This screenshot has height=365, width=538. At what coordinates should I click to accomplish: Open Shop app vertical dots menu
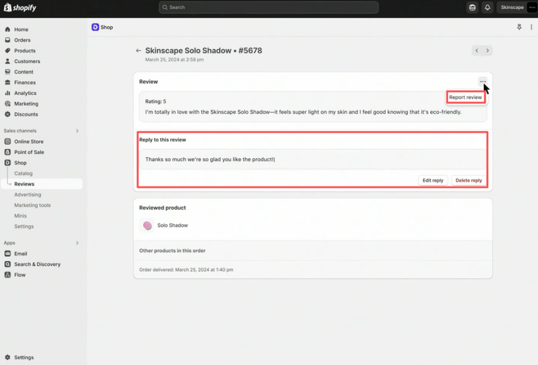[531, 27]
